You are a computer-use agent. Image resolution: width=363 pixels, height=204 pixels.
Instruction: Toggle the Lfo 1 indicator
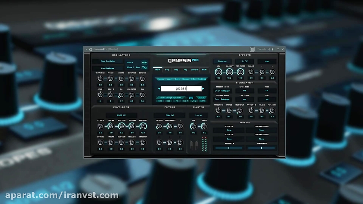186,101
